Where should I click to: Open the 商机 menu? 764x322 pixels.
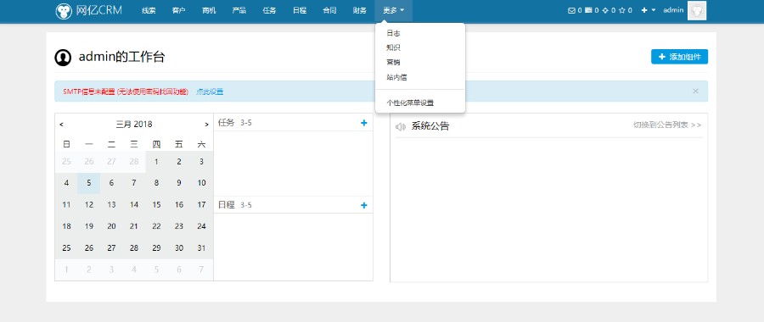click(x=209, y=11)
